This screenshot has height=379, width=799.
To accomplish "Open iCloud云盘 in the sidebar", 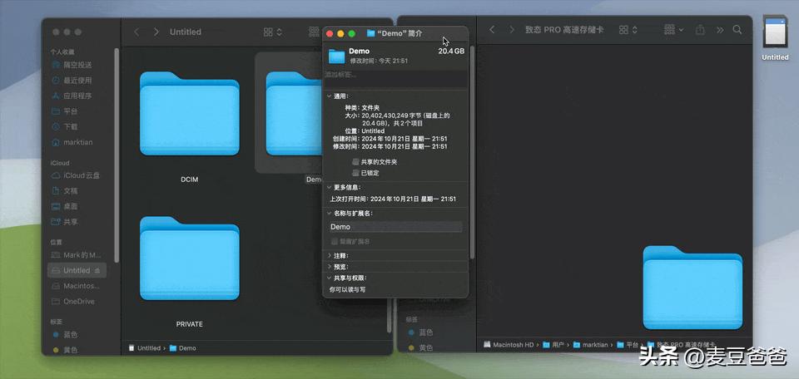I will (x=76, y=175).
